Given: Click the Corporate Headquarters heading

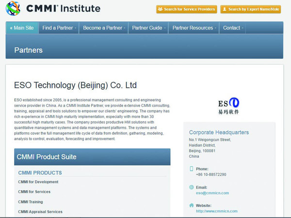Looking at the screenshot, I should [219, 132].
